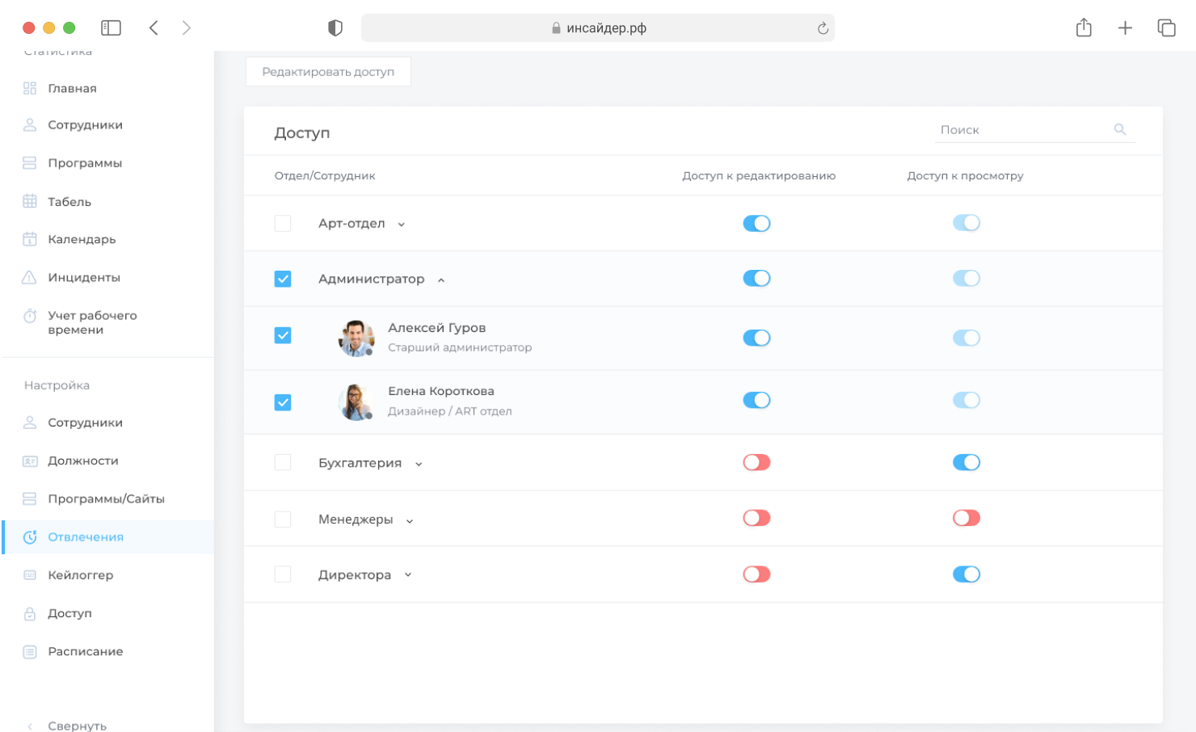Screen dimensions: 1196x732
Task: Expand the Арт-отдел department chevron
Action: click(402, 225)
